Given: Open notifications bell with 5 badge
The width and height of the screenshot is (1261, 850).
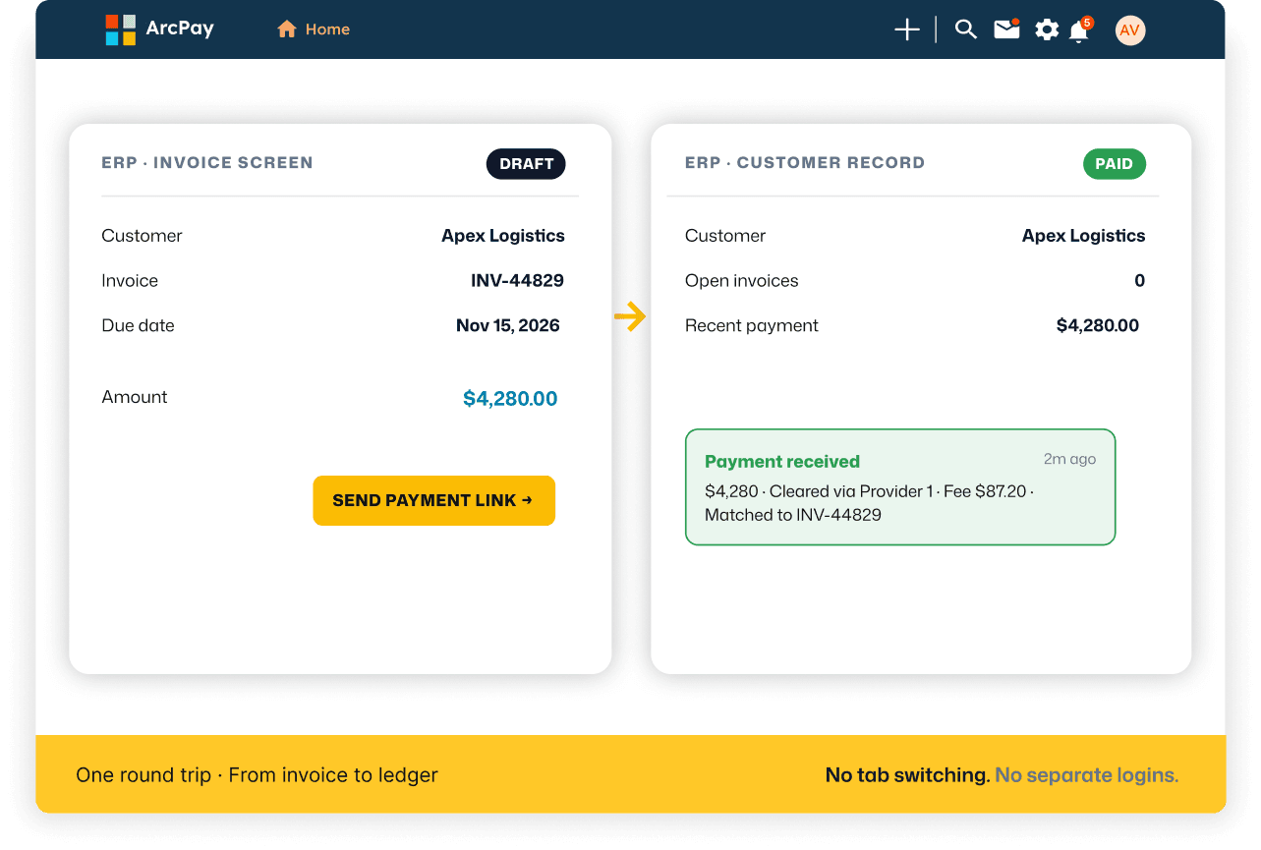Looking at the screenshot, I should 1080,29.
